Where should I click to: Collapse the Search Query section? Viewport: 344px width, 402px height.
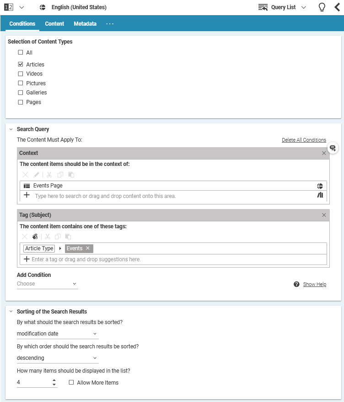pos(11,129)
